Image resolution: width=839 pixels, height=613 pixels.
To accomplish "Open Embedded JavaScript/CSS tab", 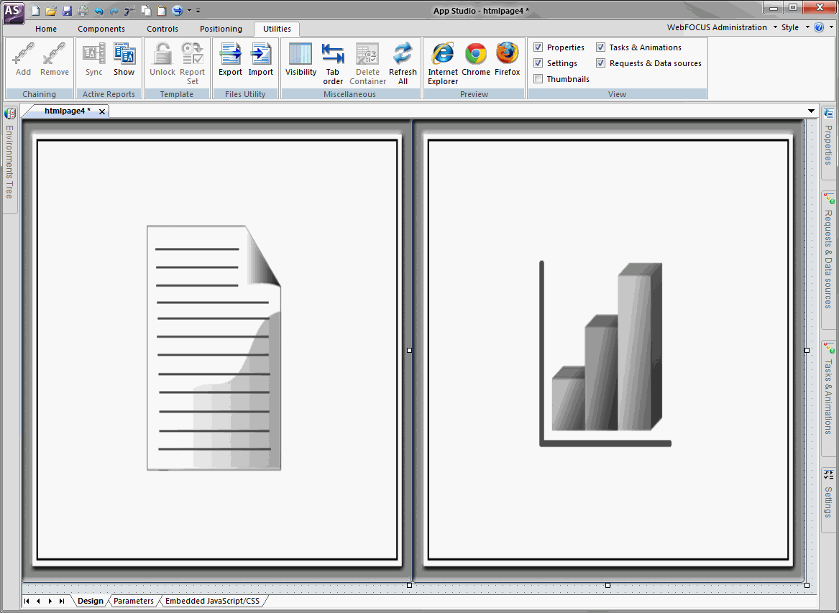I will point(212,601).
